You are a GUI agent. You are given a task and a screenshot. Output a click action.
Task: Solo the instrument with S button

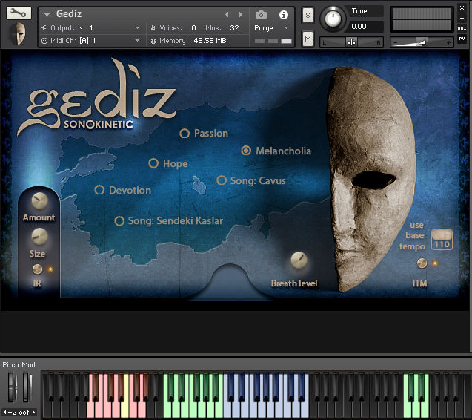tap(308, 15)
